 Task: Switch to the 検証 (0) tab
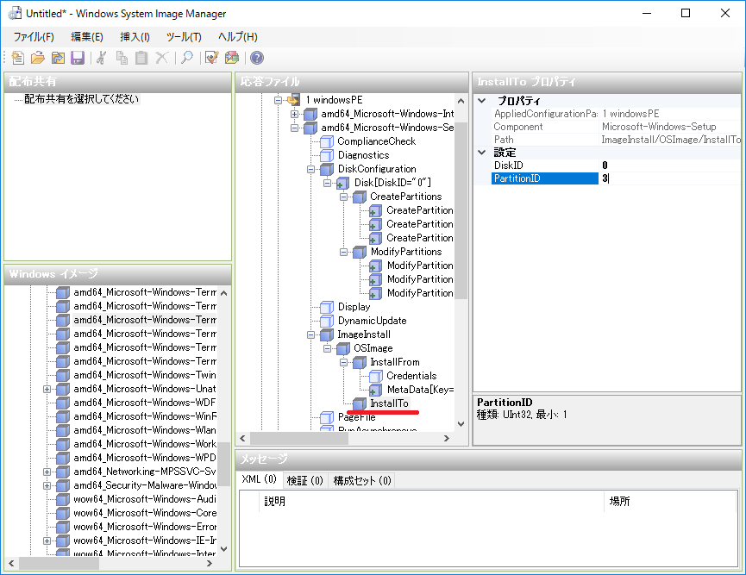coord(305,481)
